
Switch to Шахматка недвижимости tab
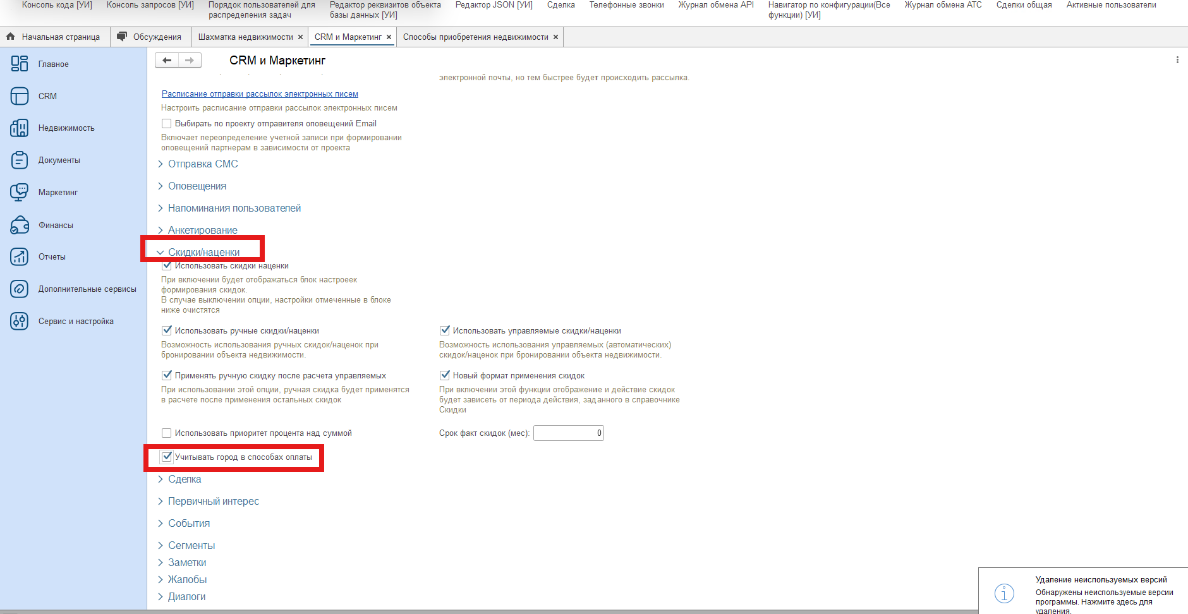pos(245,37)
